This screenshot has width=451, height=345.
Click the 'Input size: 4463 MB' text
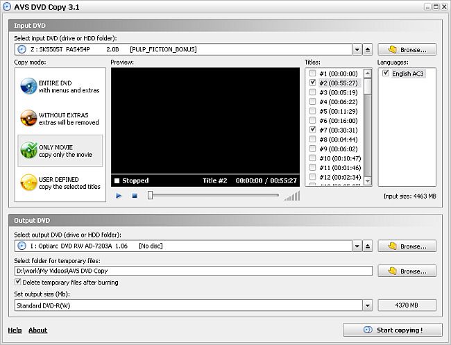(x=409, y=196)
